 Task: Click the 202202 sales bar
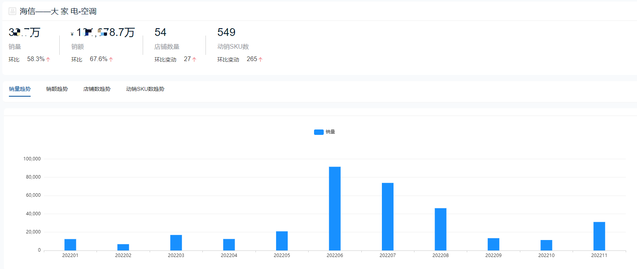123,247
